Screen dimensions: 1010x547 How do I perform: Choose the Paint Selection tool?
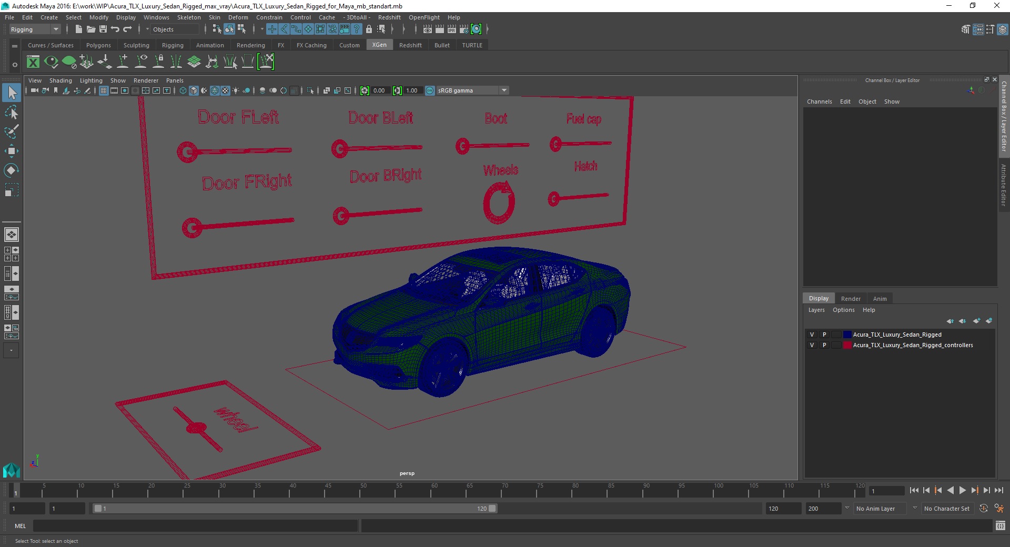pyautogui.click(x=12, y=131)
